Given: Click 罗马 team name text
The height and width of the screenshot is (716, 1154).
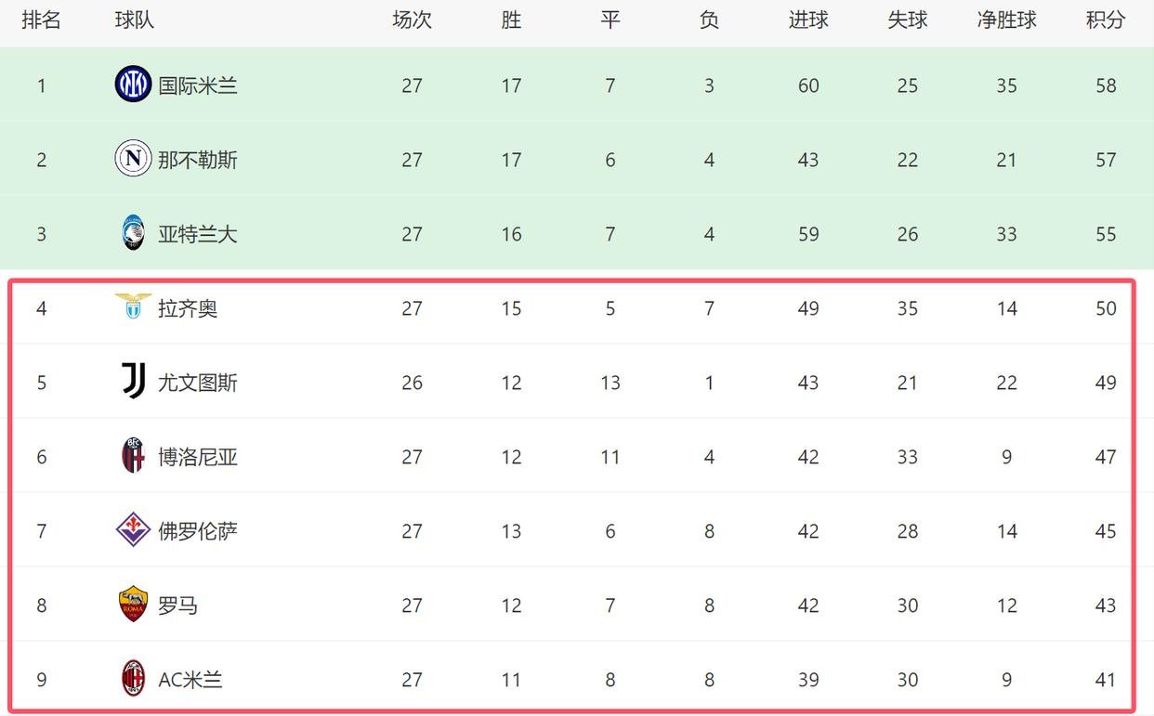Looking at the screenshot, I should [177, 605].
